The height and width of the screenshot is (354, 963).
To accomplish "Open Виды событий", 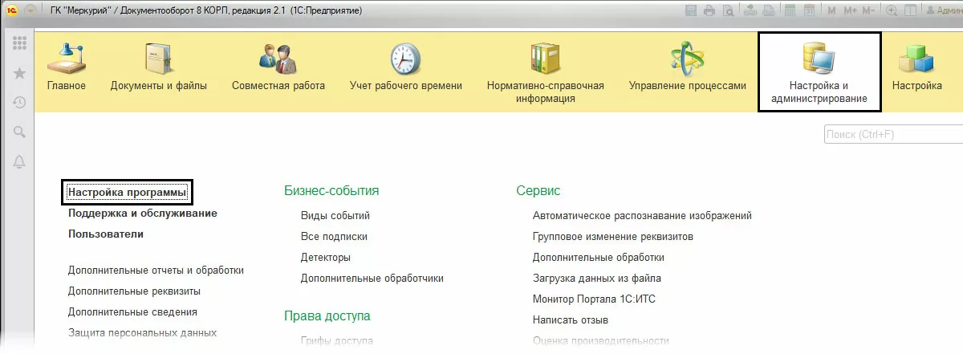I will tap(335, 215).
